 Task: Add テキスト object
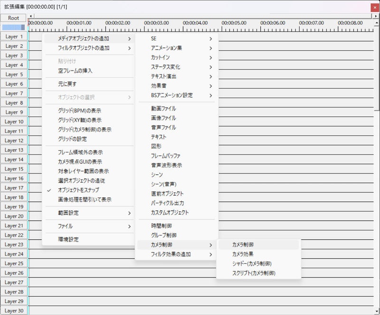(x=177, y=137)
